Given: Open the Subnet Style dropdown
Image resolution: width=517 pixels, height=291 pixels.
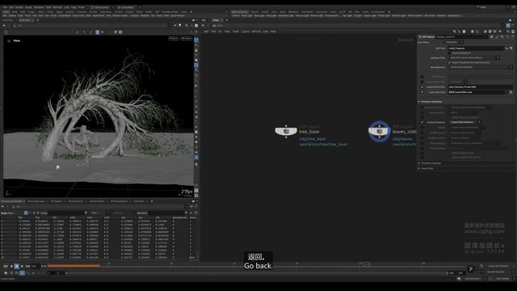Looking at the screenshot, I should (x=475, y=57).
